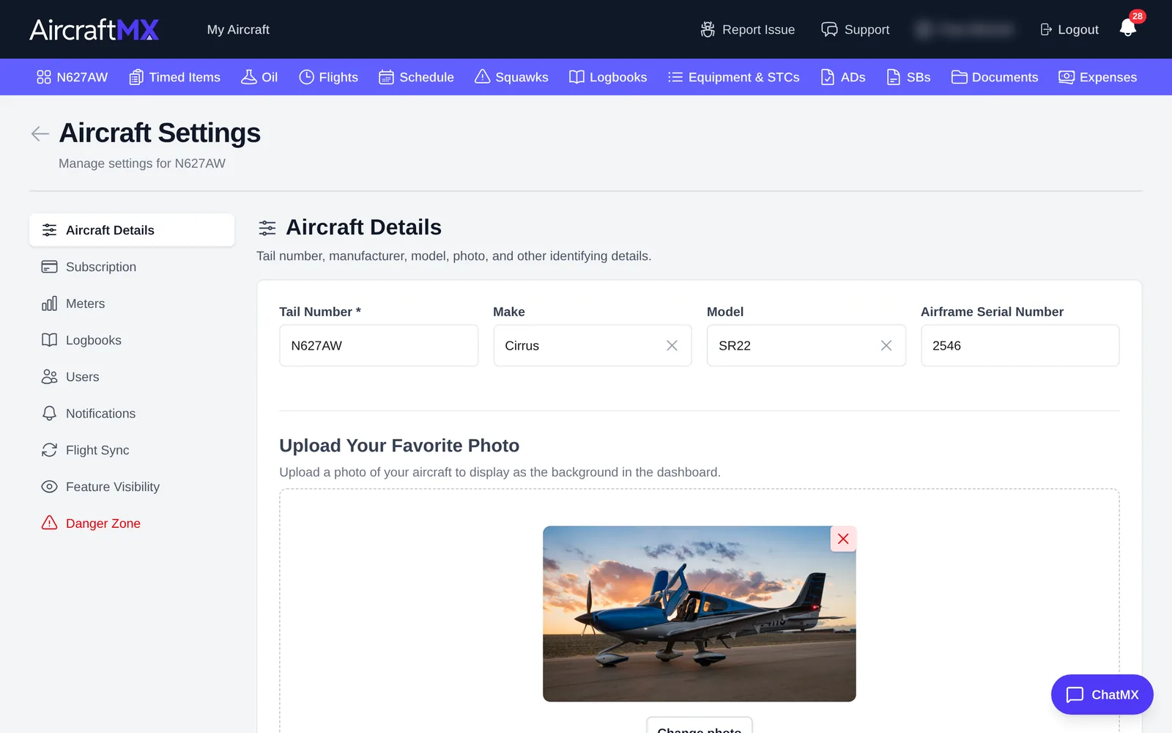Open Expenses in the navbar
This screenshot has width=1172, height=733.
[1097, 77]
